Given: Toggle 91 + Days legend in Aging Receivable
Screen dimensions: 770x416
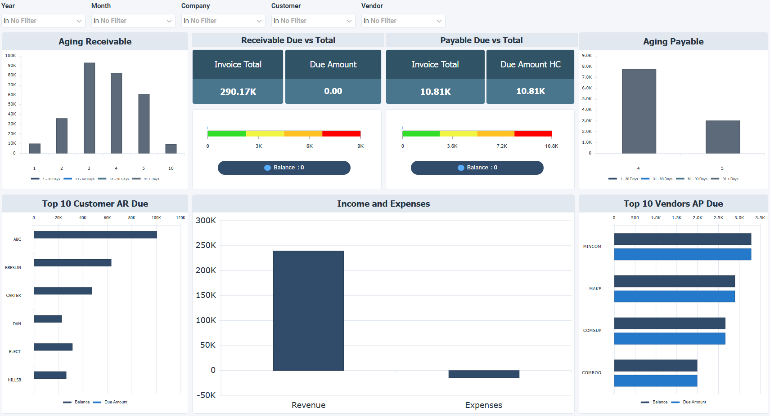Looking at the screenshot, I should click(x=146, y=179).
